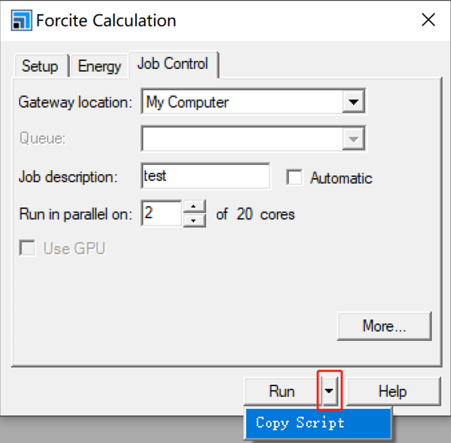Click the Job description text field
This screenshot has height=443, width=451.
point(205,176)
